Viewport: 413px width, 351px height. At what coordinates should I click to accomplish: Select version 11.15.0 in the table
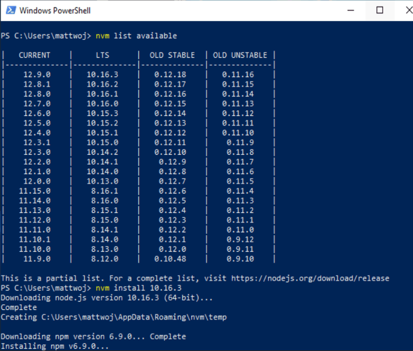point(35,191)
